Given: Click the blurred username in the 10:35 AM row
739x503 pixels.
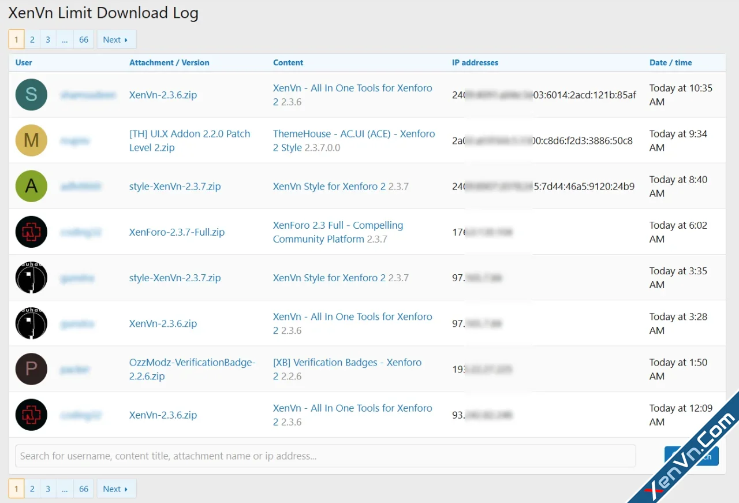Looking at the screenshot, I should (x=88, y=95).
